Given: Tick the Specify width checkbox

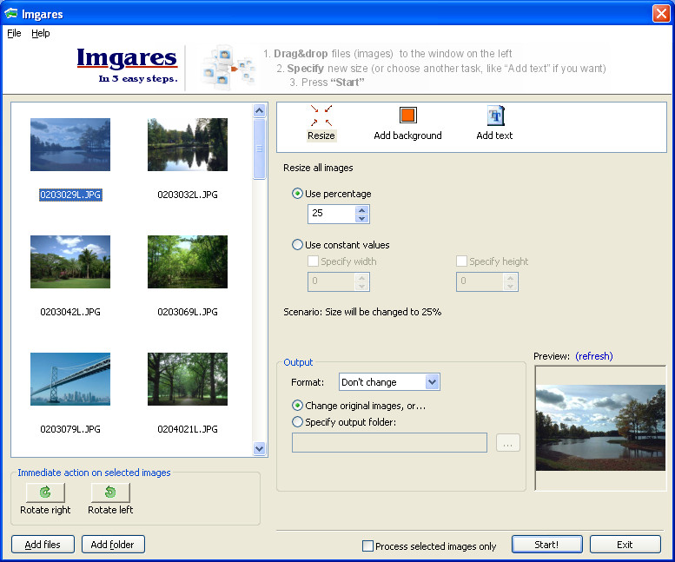Looking at the screenshot, I should (313, 261).
